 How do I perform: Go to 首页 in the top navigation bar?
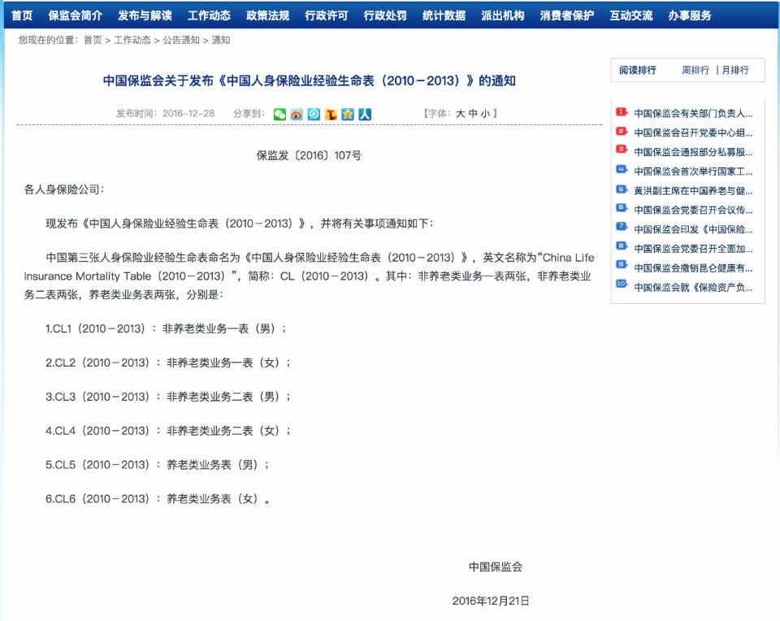point(22,15)
